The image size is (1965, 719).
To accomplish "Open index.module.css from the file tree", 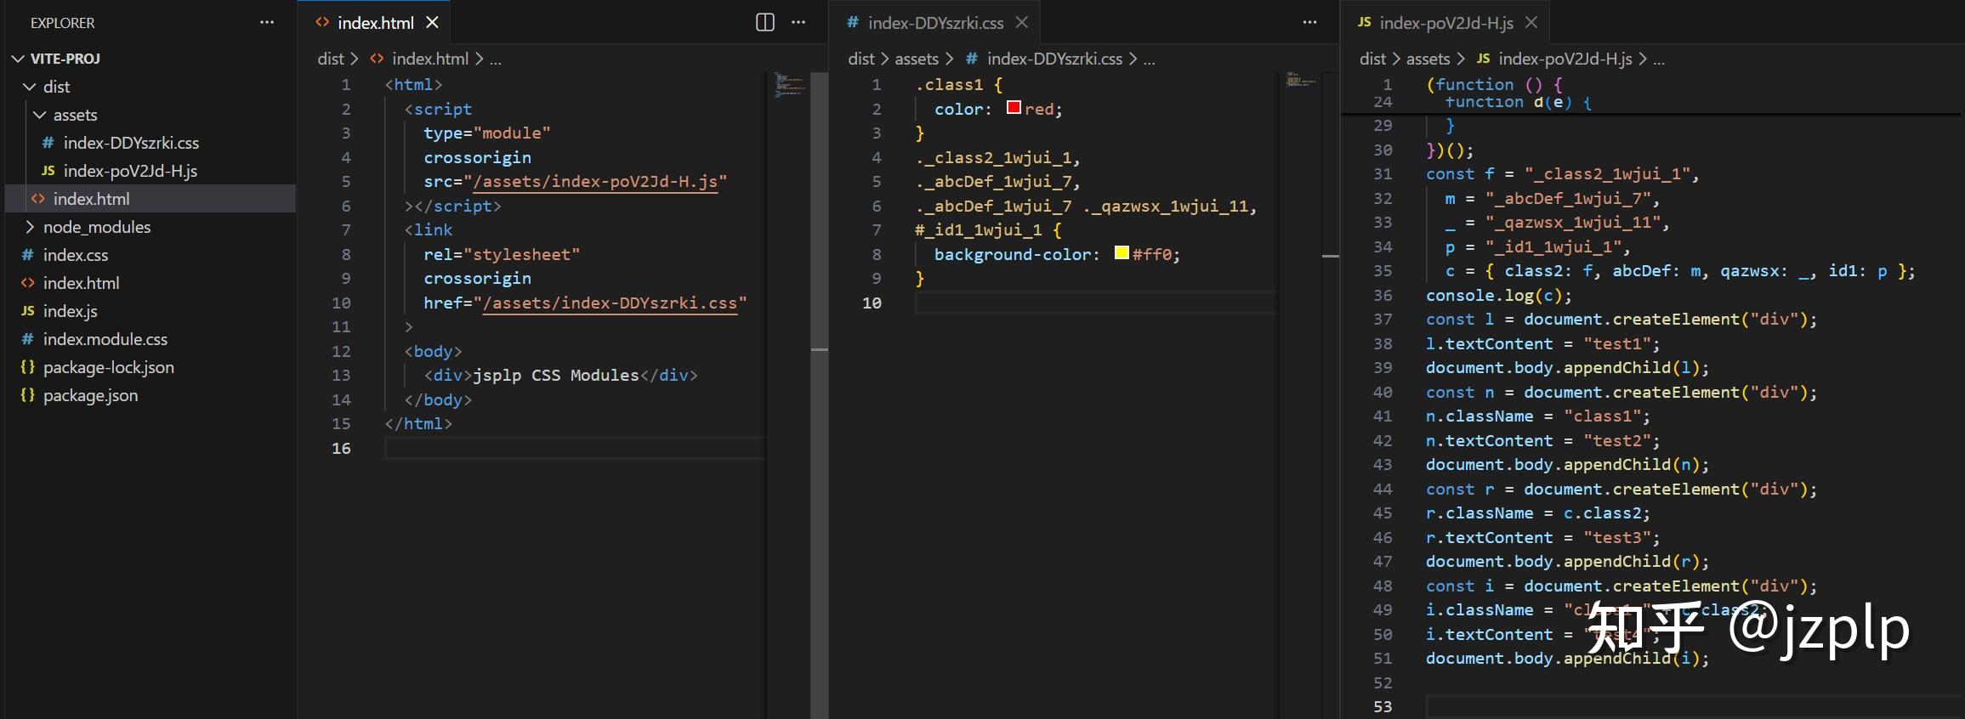I will tap(105, 339).
